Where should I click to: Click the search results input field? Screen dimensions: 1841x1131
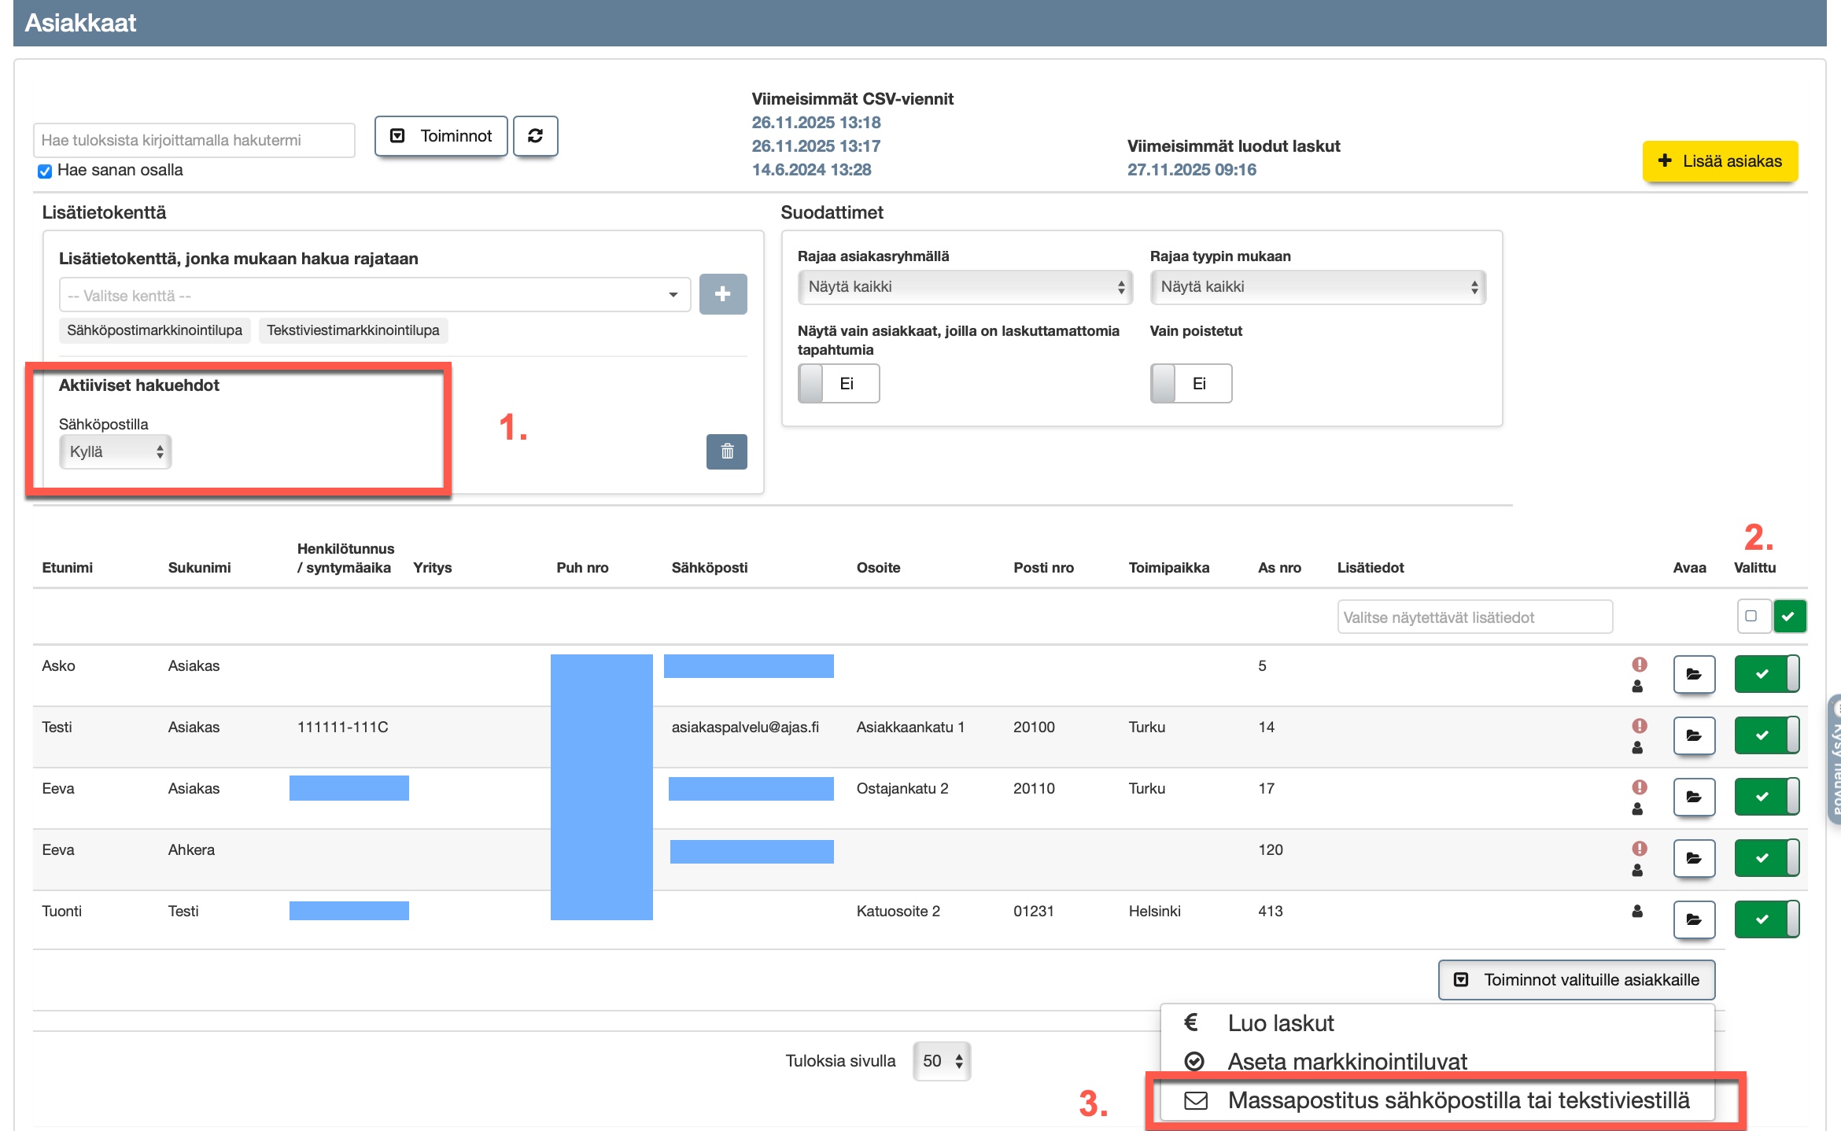[194, 140]
